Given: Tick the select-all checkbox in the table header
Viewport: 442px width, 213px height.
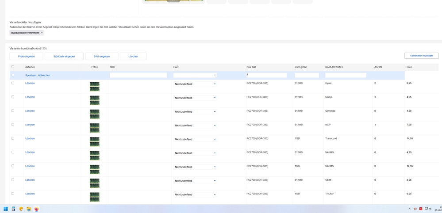Looking at the screenshot, I should [13, 67].
